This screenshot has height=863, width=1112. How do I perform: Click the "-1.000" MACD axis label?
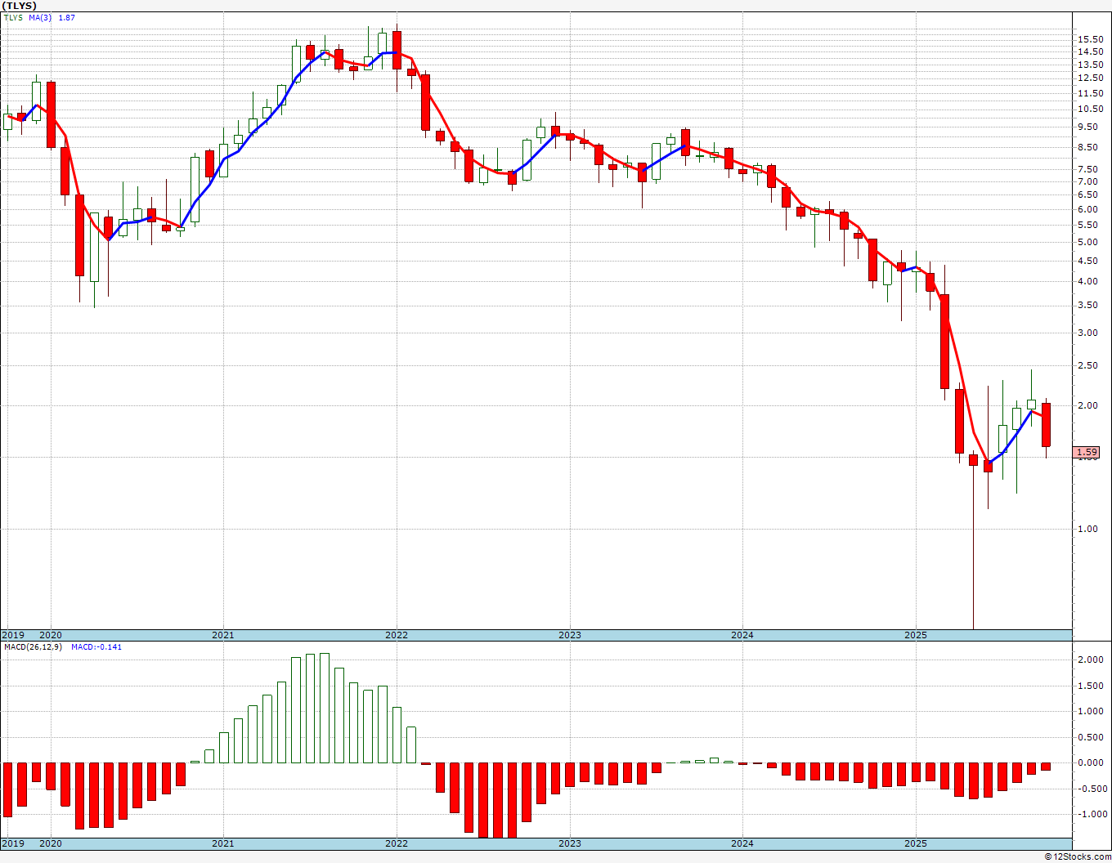click(x=1091, y=815)
